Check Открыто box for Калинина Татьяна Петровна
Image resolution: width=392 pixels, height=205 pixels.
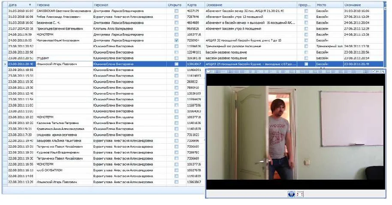point(176,123)
